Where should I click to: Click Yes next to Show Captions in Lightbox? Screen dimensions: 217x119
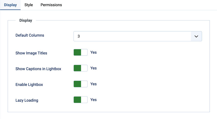94,68
